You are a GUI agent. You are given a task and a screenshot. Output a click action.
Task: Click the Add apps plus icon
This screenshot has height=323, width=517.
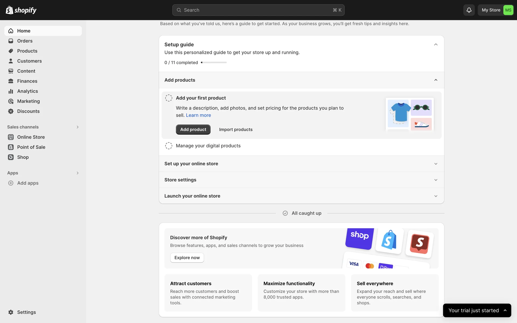pyautogui.click(x=11, y=183)
